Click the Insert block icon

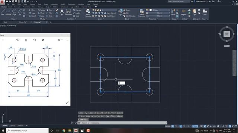coord(120,12)
